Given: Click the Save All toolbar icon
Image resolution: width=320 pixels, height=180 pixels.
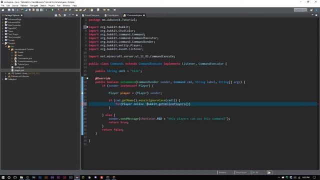Looking at the screenshot, I should (x=13, y=10).
